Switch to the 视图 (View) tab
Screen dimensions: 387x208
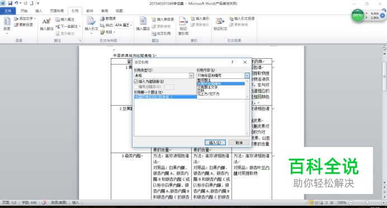point(119,11)
